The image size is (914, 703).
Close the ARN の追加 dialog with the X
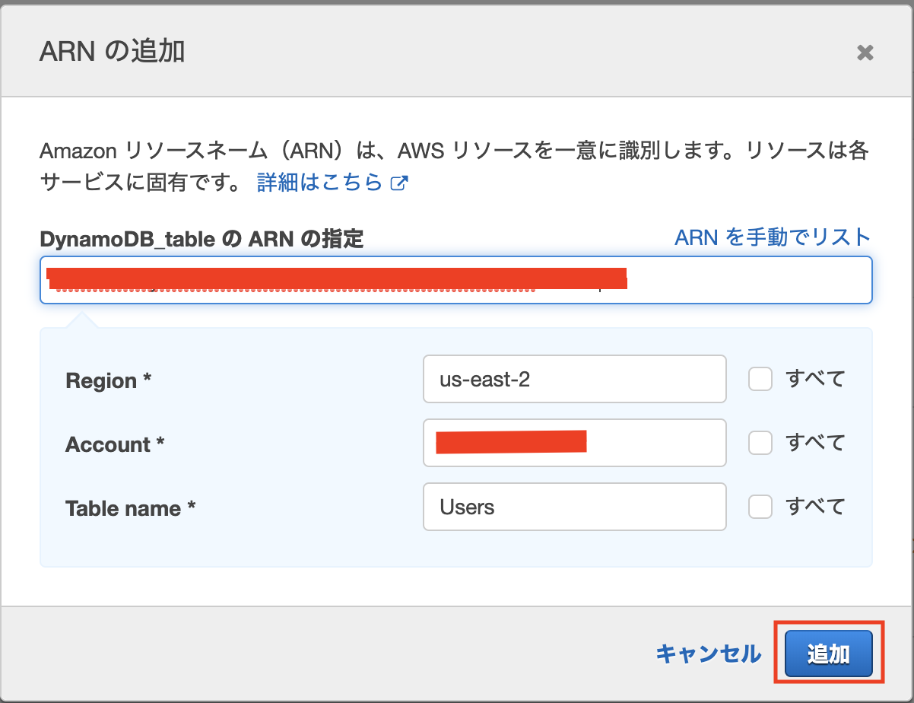click(x=865, y=52)
